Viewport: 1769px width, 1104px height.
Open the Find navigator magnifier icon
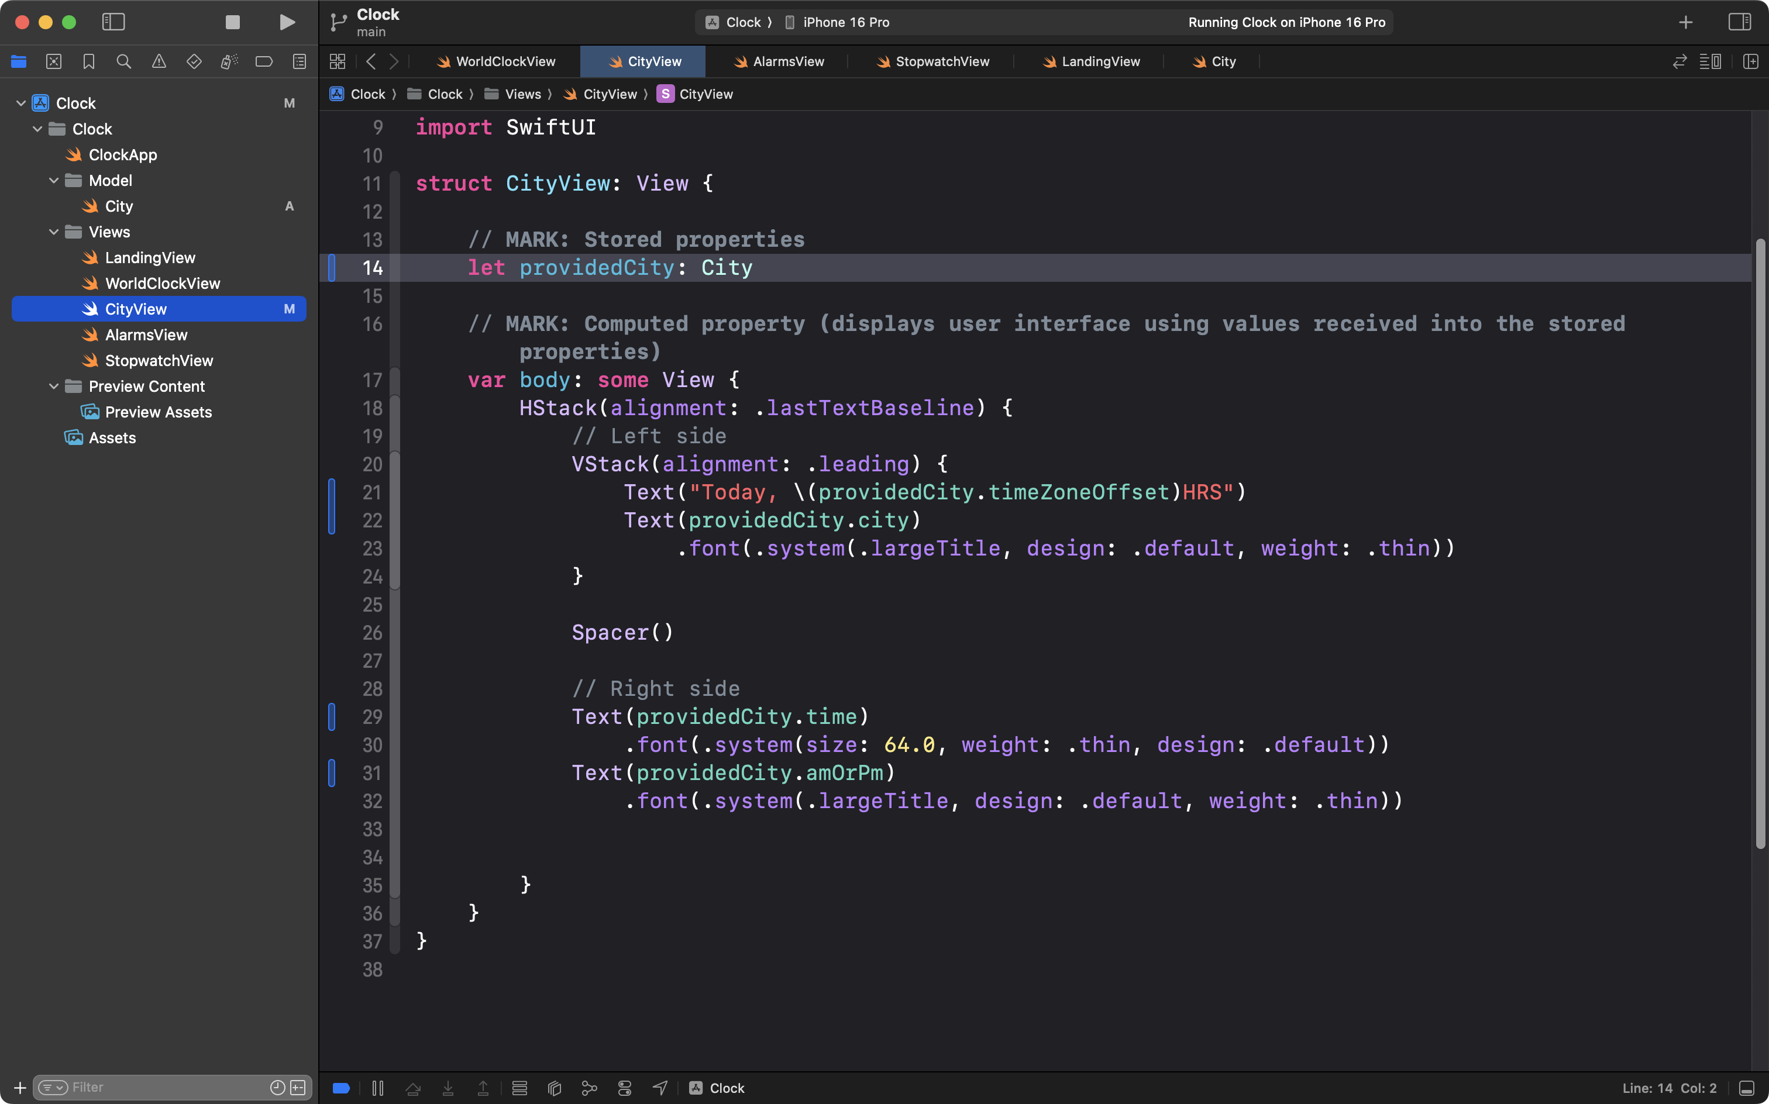pyautogui.click(x=123, y=62)
